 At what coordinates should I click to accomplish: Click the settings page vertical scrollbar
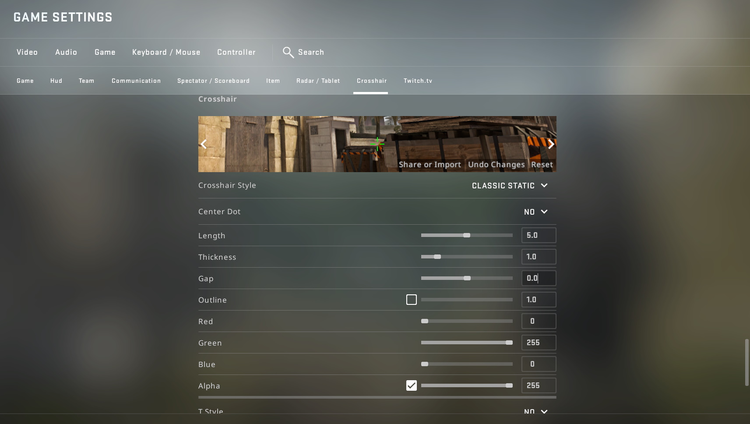coord(747,362)
